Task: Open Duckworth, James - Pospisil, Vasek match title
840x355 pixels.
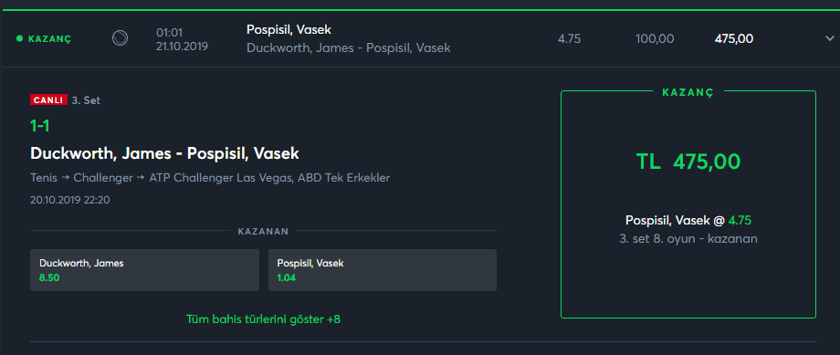Action: point(164,153)
